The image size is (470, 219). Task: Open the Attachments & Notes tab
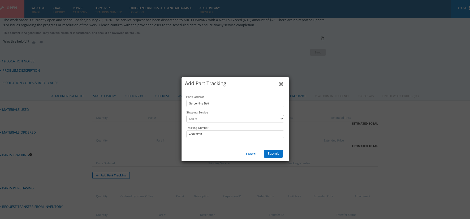point(68,96)
